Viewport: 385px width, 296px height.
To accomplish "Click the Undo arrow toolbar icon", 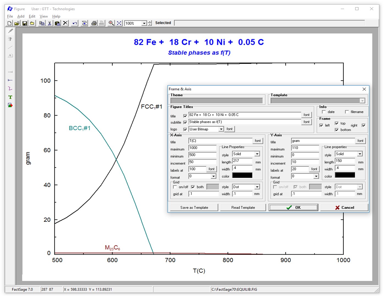I will [x=74, y=23].
